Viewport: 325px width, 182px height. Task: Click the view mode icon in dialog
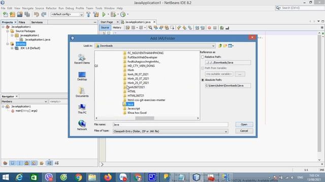pyautogui.click(x=231, y=46)
